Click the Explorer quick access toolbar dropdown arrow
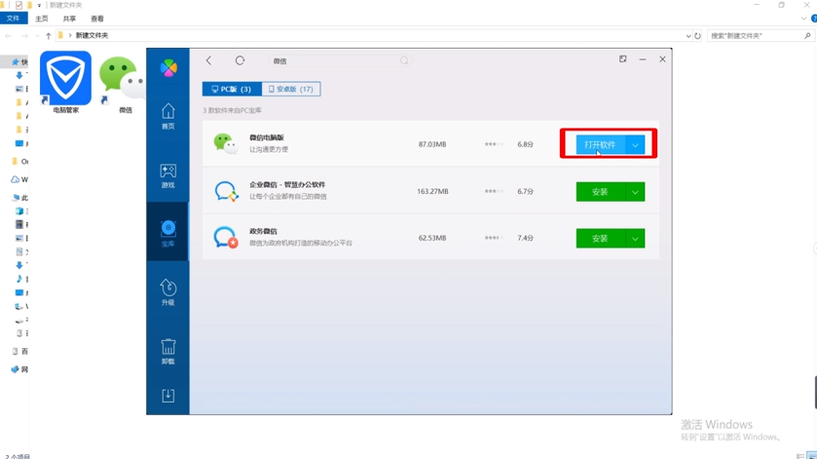The height and width of the screenshot is (459, 817). 39,5
